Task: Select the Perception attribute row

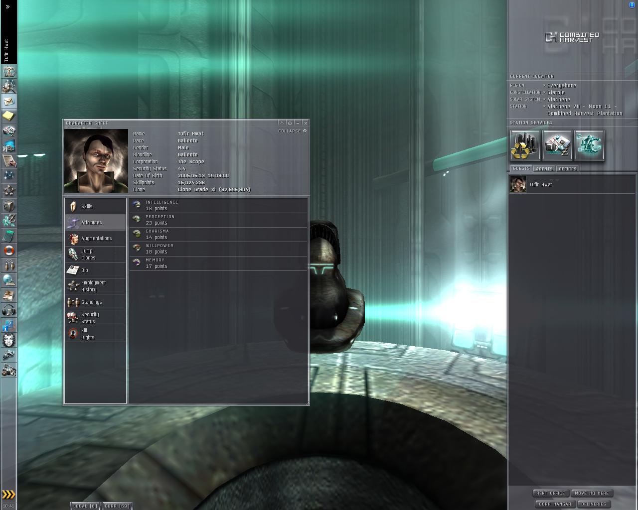Action: point(218,220)
